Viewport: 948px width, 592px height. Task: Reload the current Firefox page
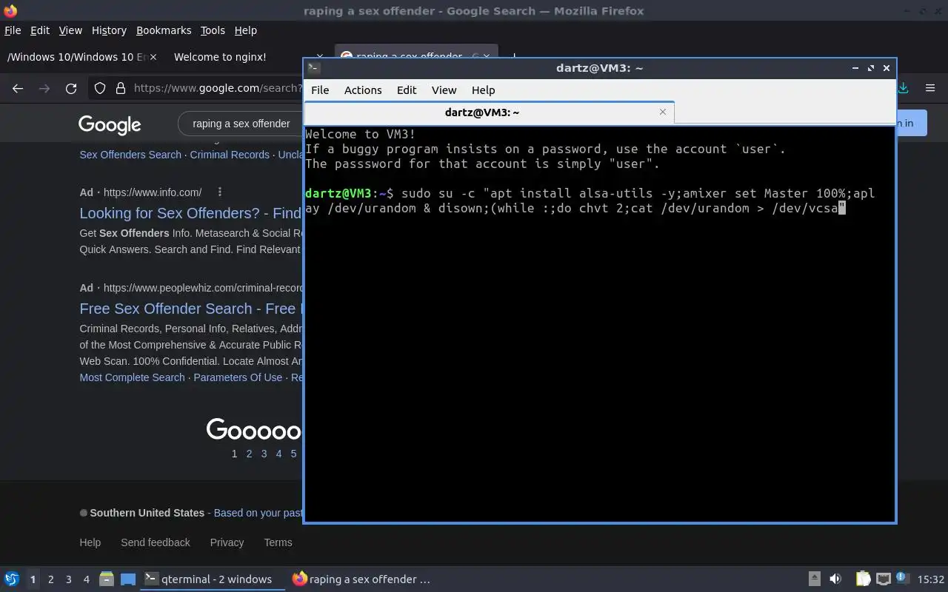coord(71,88)
